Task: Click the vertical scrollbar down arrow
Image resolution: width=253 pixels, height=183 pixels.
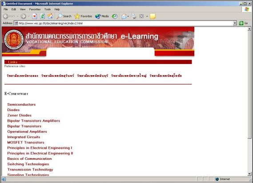Action: (x=249, y=174)
